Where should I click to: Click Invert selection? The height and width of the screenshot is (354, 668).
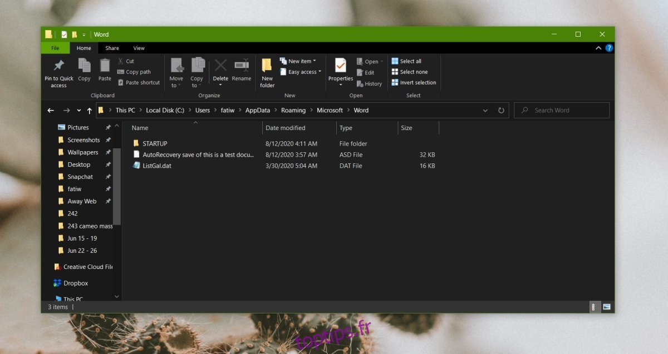click(414, 82)
